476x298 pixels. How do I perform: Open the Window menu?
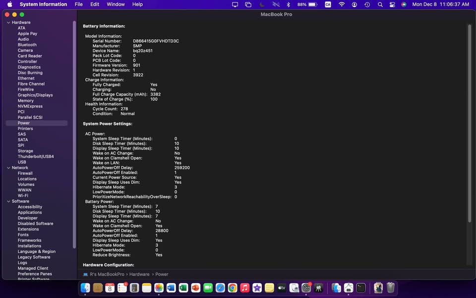(116, 4)
